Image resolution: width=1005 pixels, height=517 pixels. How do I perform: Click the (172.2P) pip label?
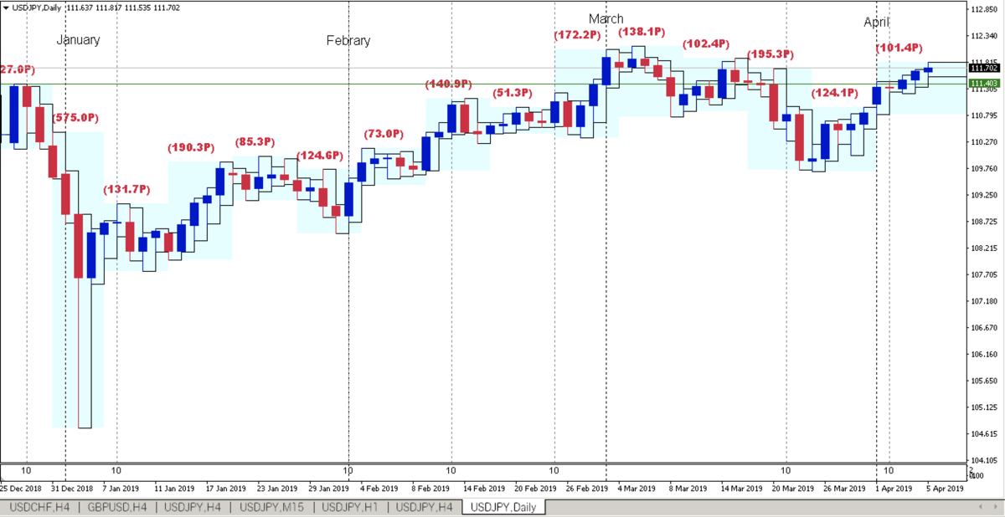click(x=578, y=34)
